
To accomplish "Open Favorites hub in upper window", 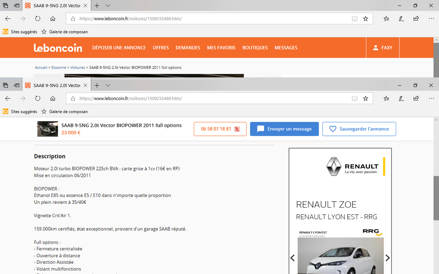I will pyautogui.click(x=386, y=19).
